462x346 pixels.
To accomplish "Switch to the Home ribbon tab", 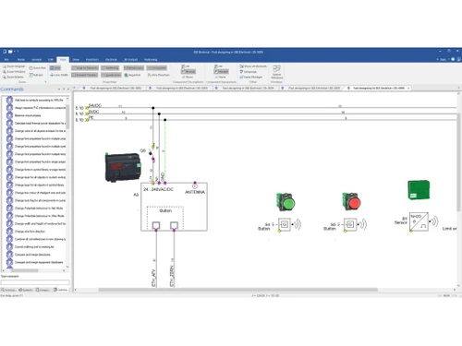I will (x=21, y=60).
